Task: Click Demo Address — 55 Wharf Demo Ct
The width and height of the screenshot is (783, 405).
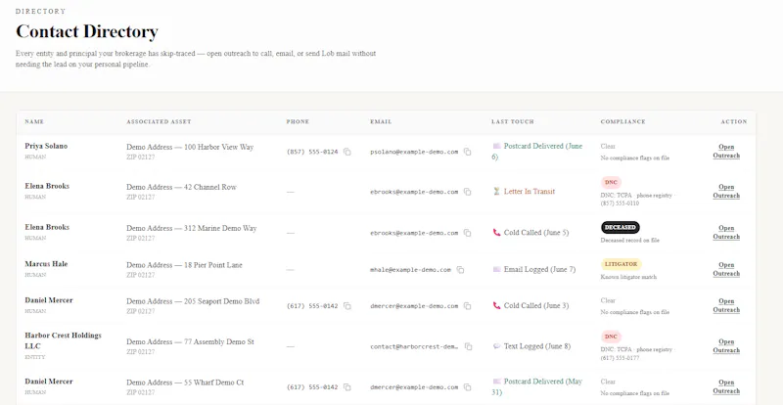Action: pyautogui.click(x=185, y=382)
